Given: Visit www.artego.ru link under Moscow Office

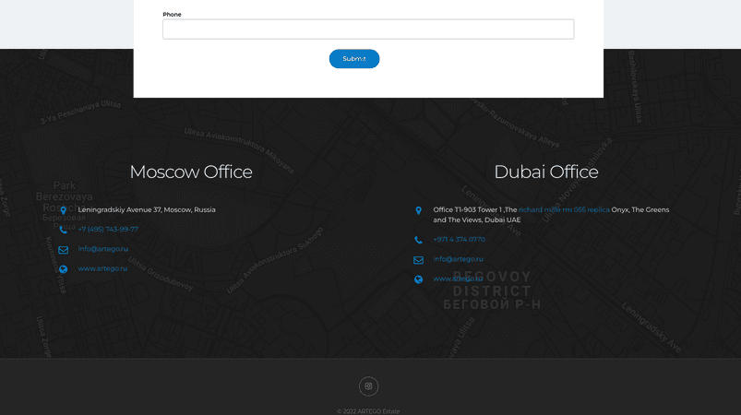Looking at the screenshot, I should pyautogui.click(x=102, y=268).
